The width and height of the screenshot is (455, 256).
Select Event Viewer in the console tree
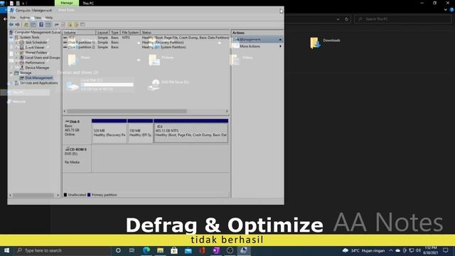[x=35, y=48]
